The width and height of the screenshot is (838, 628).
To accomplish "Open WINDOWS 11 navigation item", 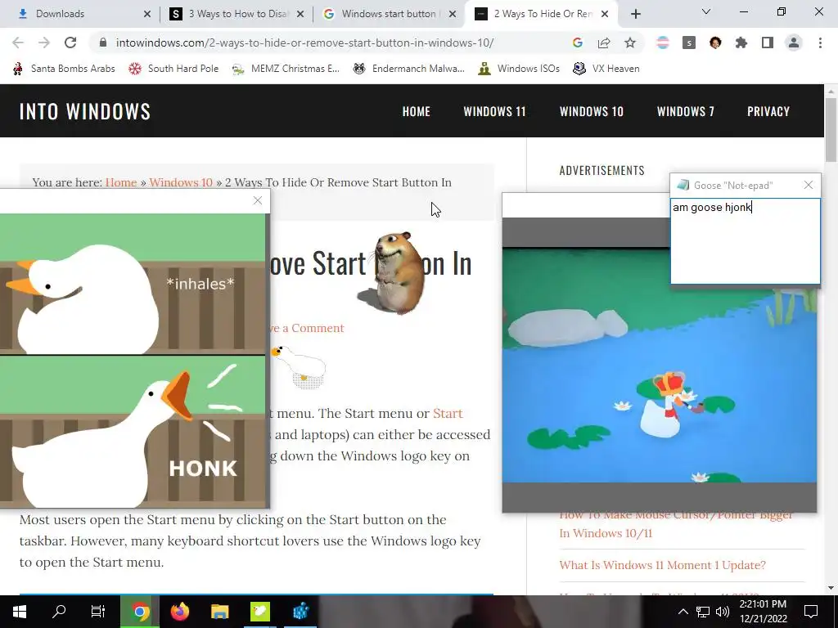I will point(495,111).
